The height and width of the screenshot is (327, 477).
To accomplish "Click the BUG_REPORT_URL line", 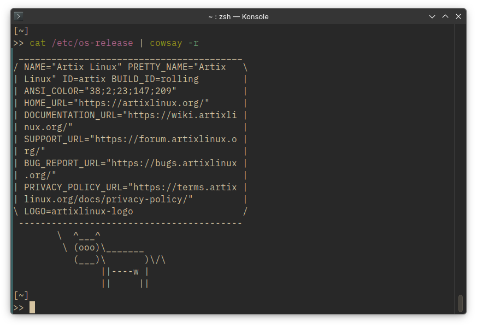I will pos(130,163).
